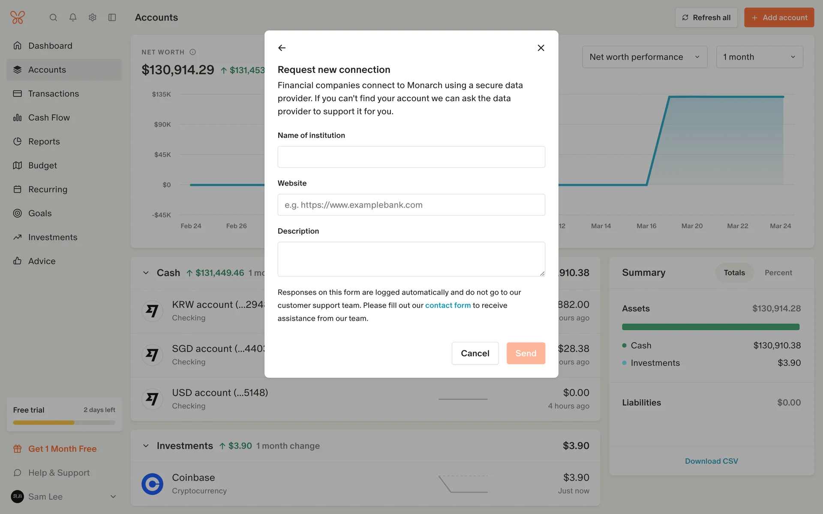The height and width of the screenshot is (514, 823).
Task: Follow the contact form link
Action: click(448, 305)
